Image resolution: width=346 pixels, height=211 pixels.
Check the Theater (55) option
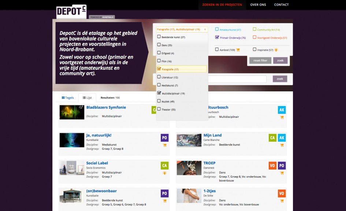(159, 109)
